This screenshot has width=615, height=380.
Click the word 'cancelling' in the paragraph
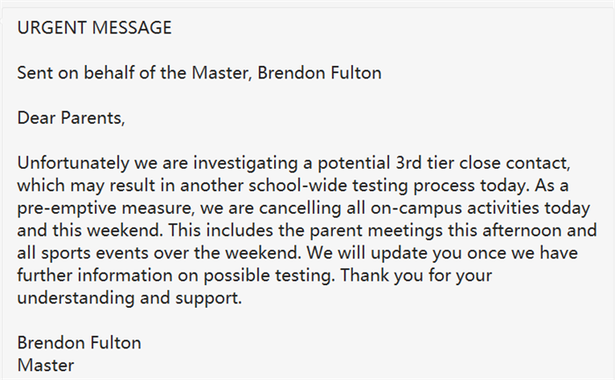pyautogui.click(x=300, y=208)
